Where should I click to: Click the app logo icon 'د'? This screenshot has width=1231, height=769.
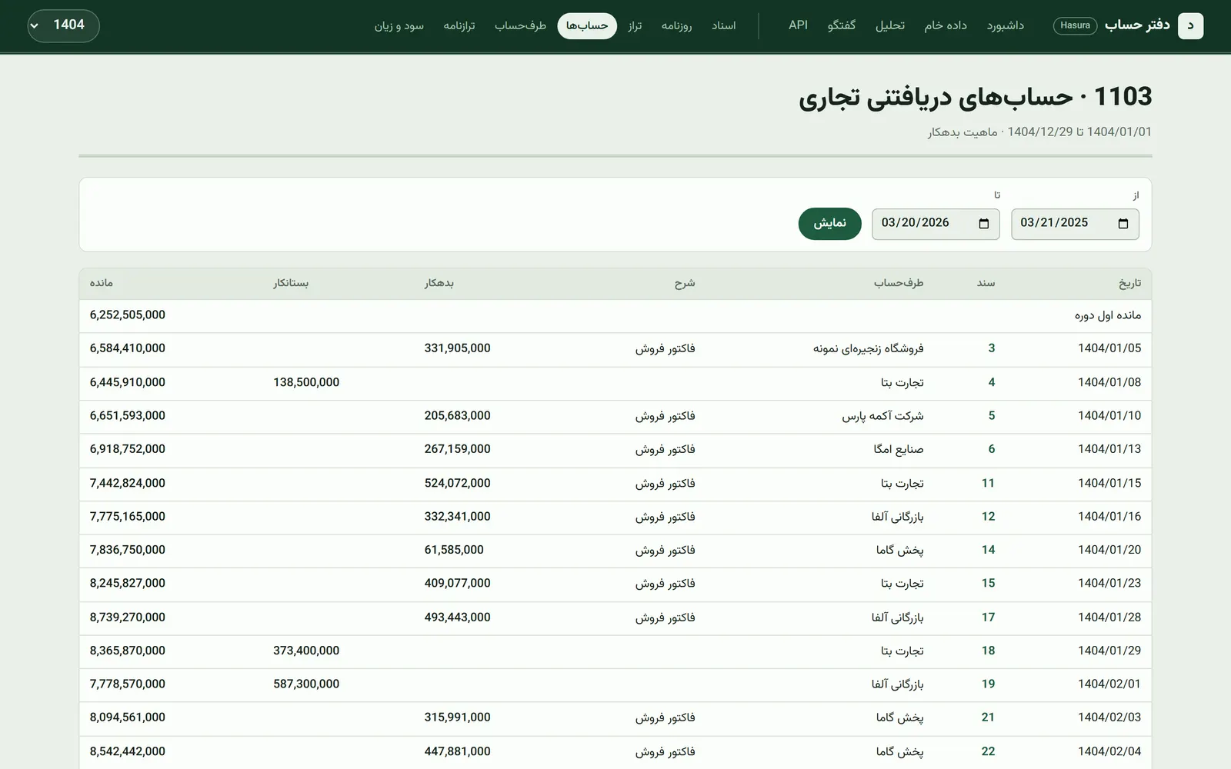(1190, 25)
